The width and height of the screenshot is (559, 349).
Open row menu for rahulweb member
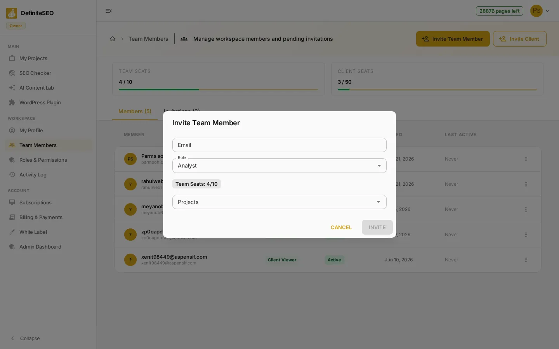(526, 184)
